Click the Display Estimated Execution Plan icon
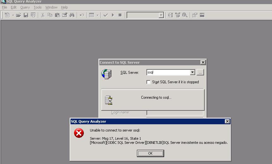The height and width of the screenshot is (164, 272). coord(170,15)
